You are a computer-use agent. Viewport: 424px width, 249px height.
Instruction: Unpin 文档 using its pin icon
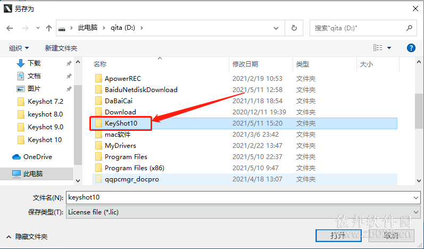pyautogui.click(x=69, y=76)
